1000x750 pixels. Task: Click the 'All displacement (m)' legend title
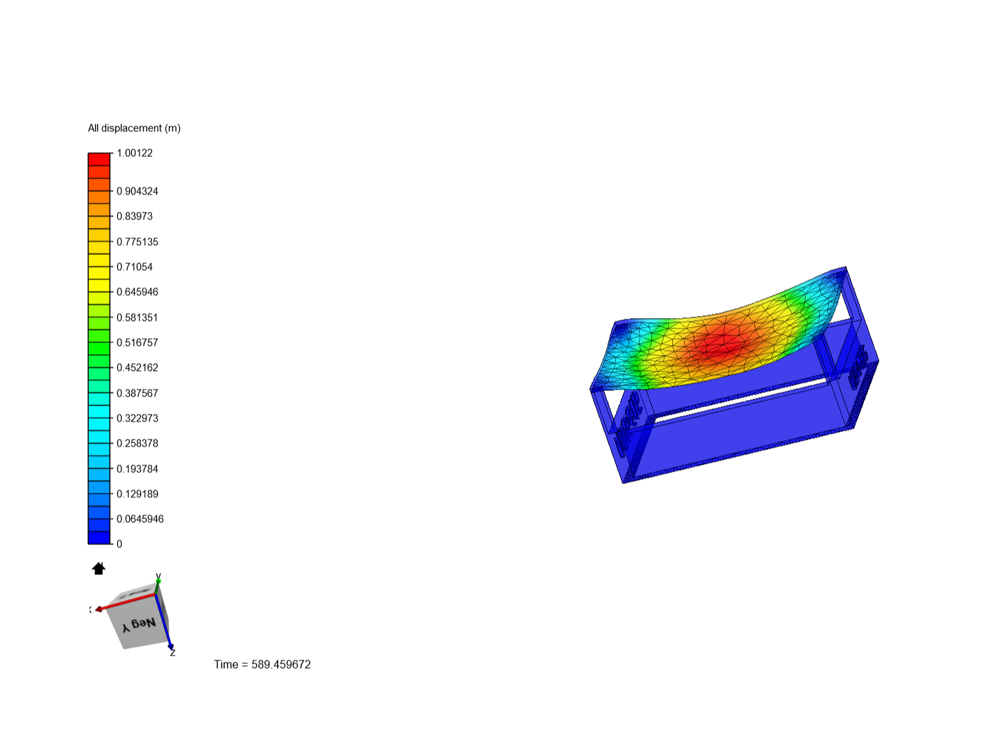click(134, 128)
